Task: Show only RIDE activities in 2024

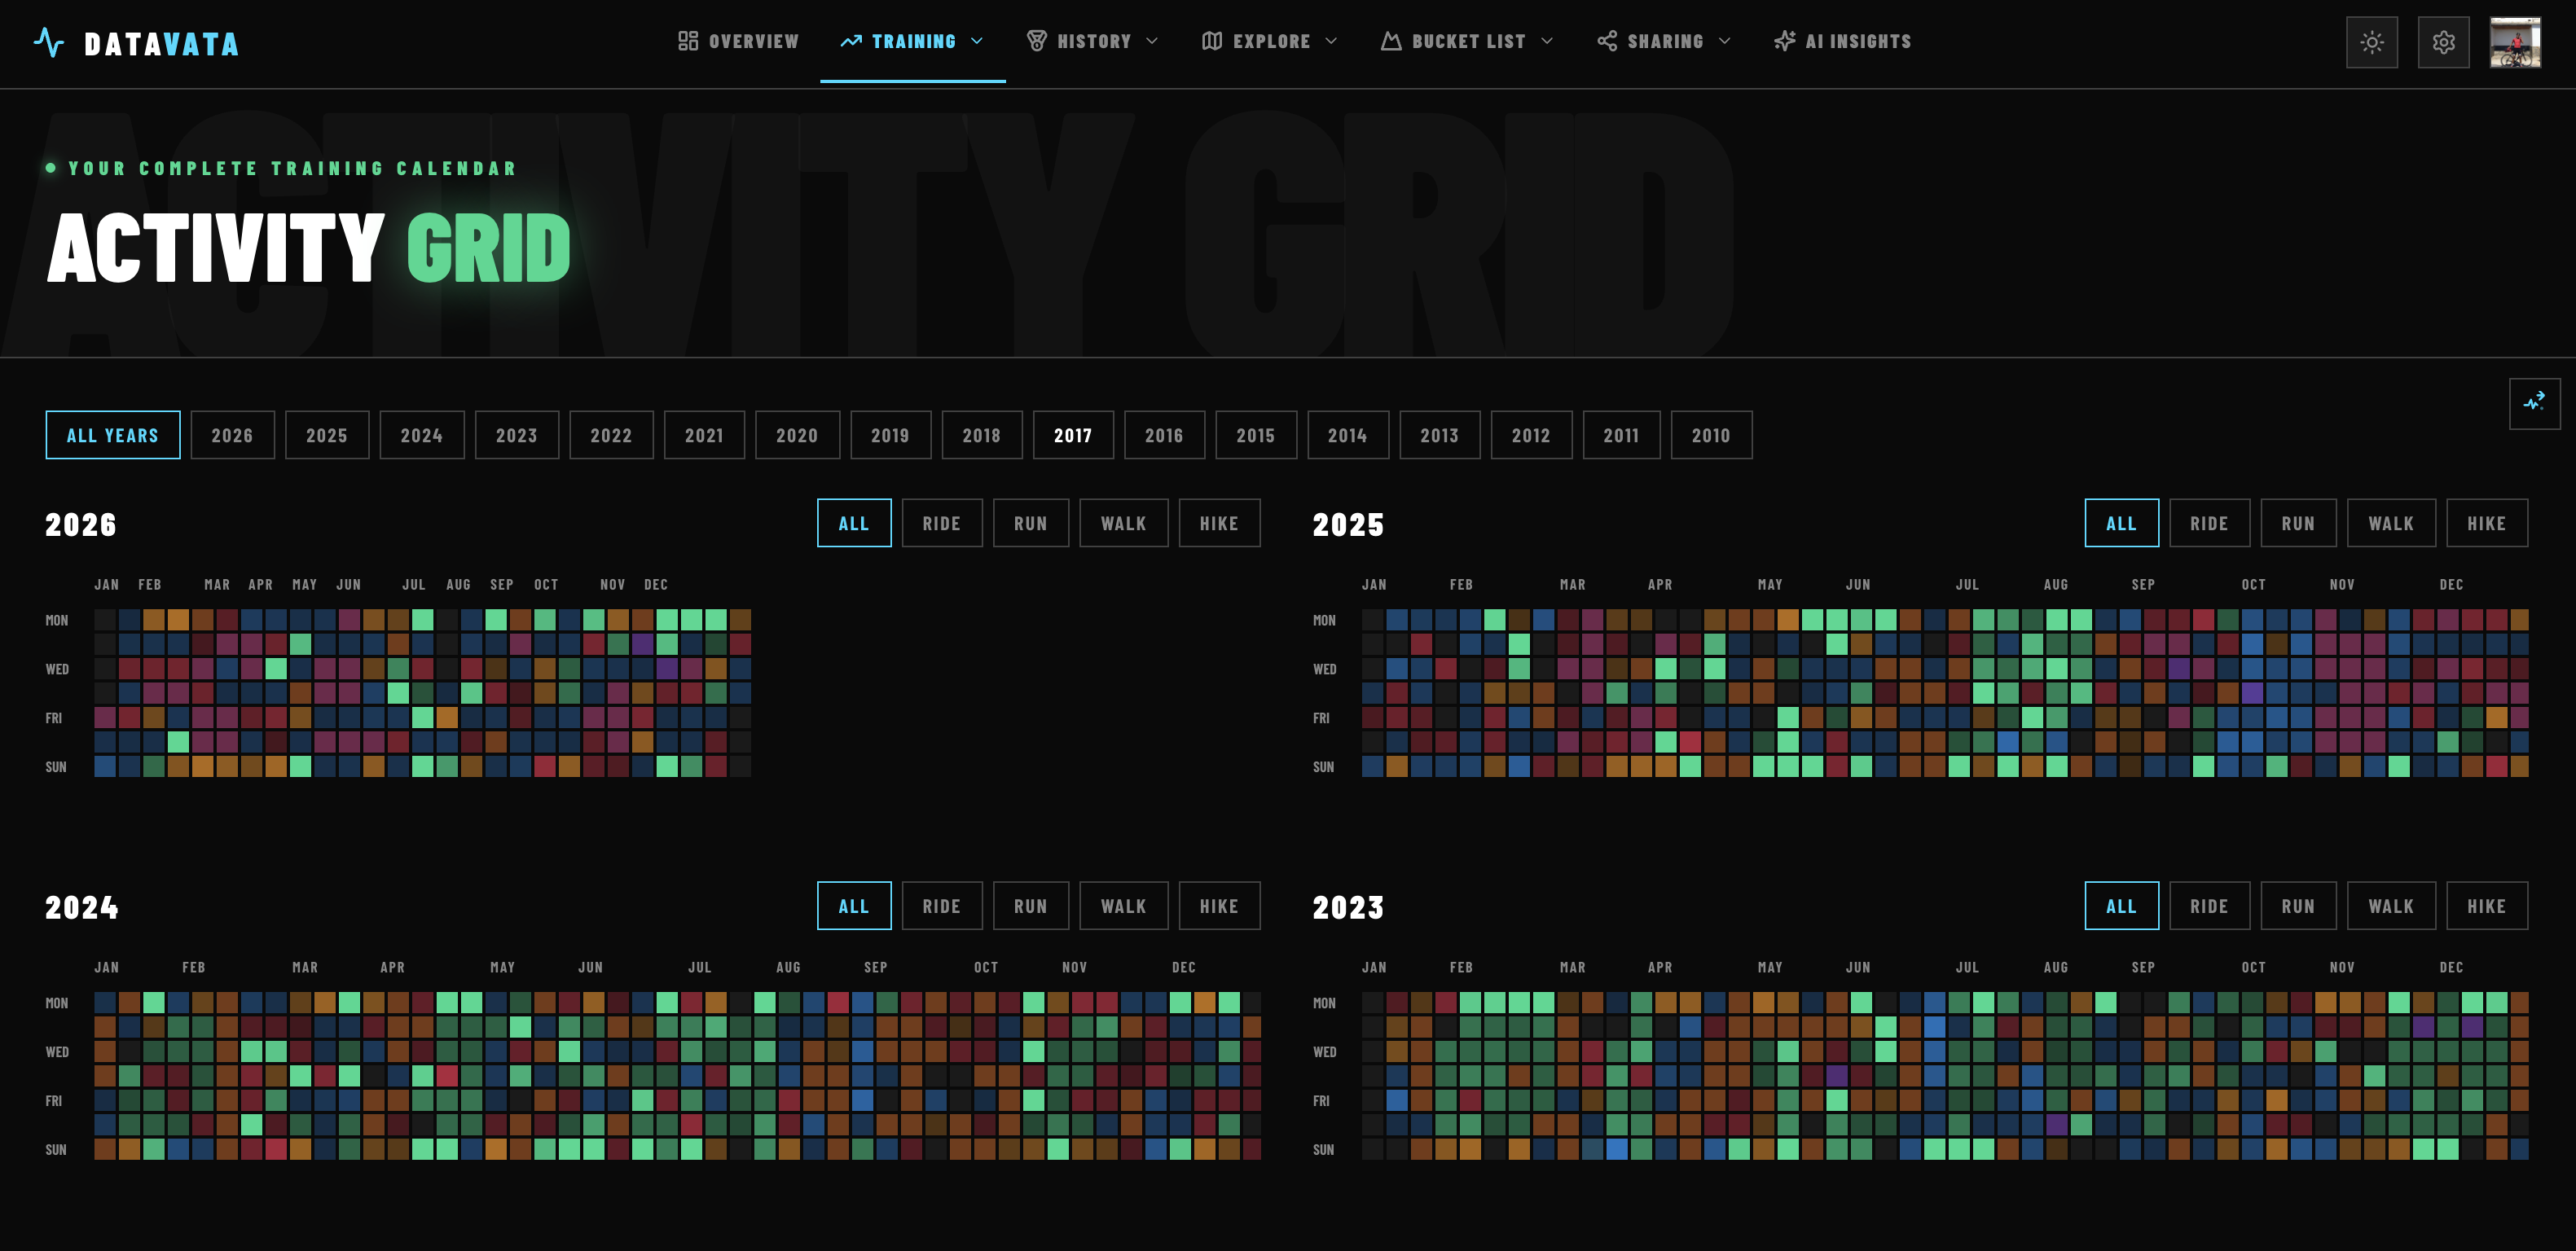Action: pyautogui.click(x=942, y=906)
